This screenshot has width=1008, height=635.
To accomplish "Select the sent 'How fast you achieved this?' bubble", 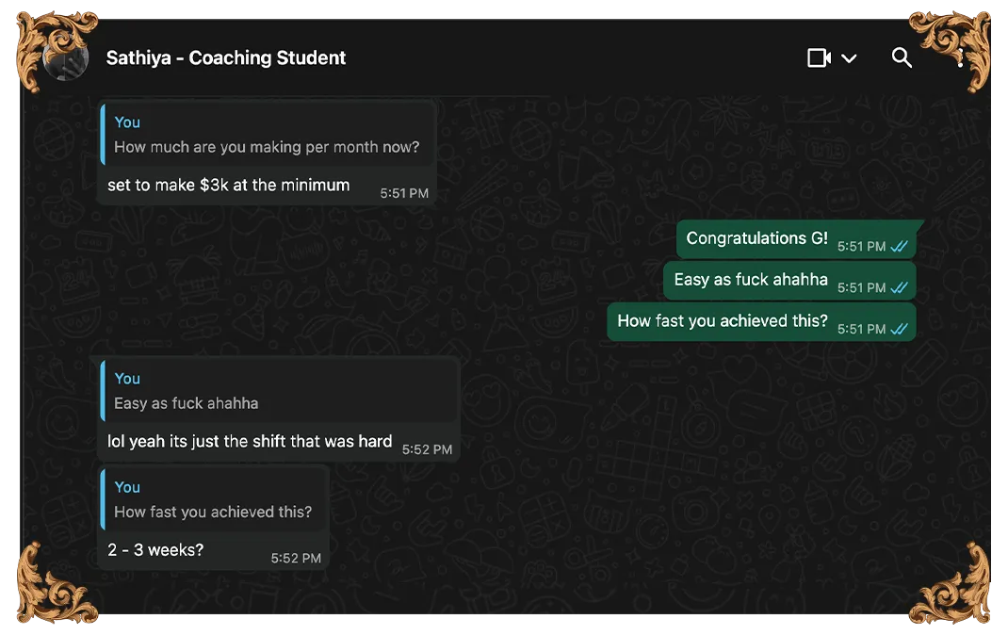I will tap(761, 321).
